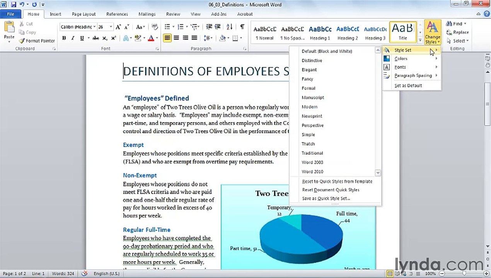Toggle Align Text Left

pyautogui.click(x=167, y=38)
